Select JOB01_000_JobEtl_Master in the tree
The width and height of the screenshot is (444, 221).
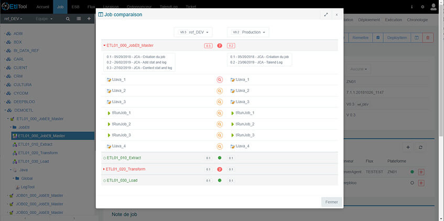pyautogui.click(x=39, y=195)
